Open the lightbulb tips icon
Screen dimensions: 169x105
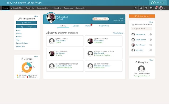pos(146,8)
